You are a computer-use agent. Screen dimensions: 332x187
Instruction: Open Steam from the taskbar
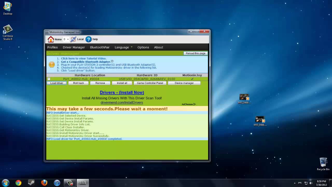pyautogui.click(x=31, y=183)
